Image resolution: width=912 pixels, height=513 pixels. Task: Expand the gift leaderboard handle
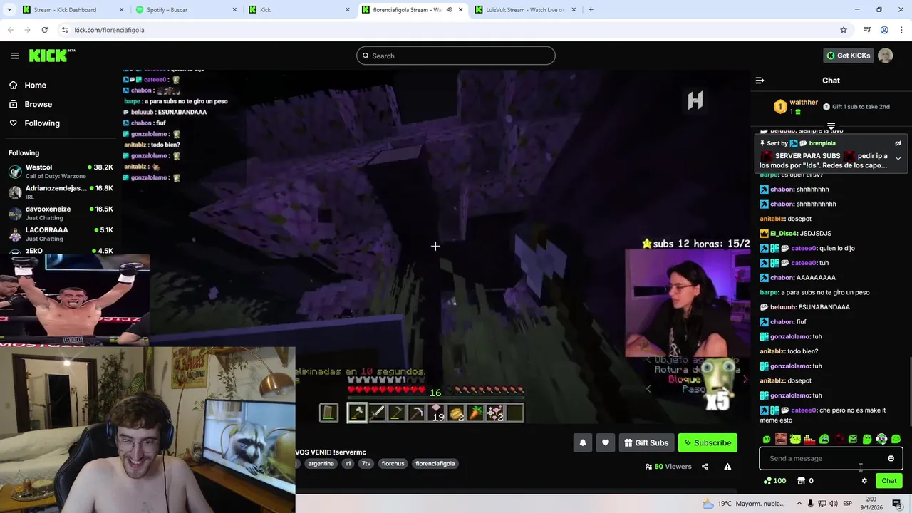coord(831,126)
